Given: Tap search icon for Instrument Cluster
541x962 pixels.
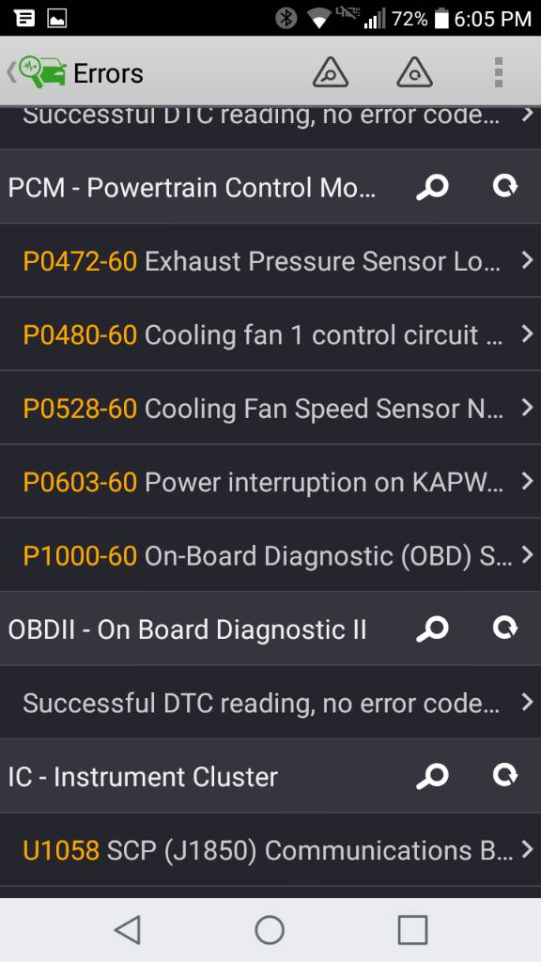Looking at the screenshot, I should [x=432, y=777].
